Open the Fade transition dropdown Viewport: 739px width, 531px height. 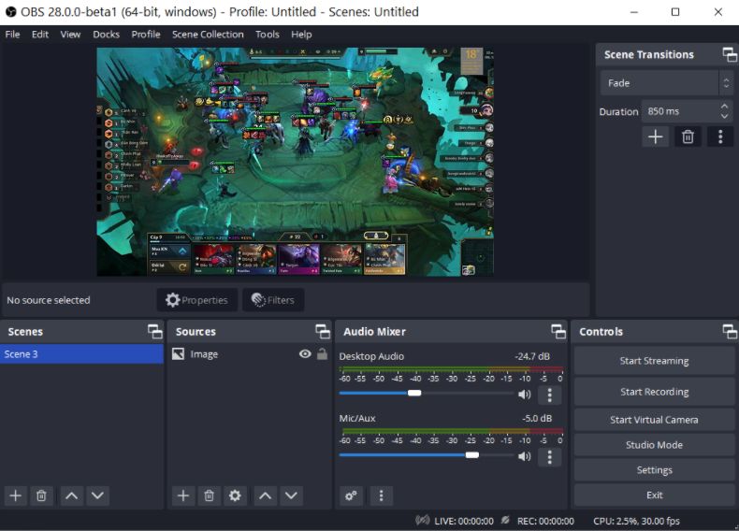click(666, 83)
